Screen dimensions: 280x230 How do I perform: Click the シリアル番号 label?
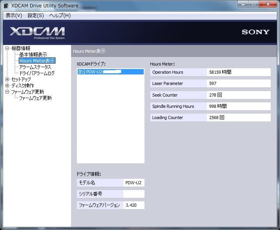tap(90, 194)
